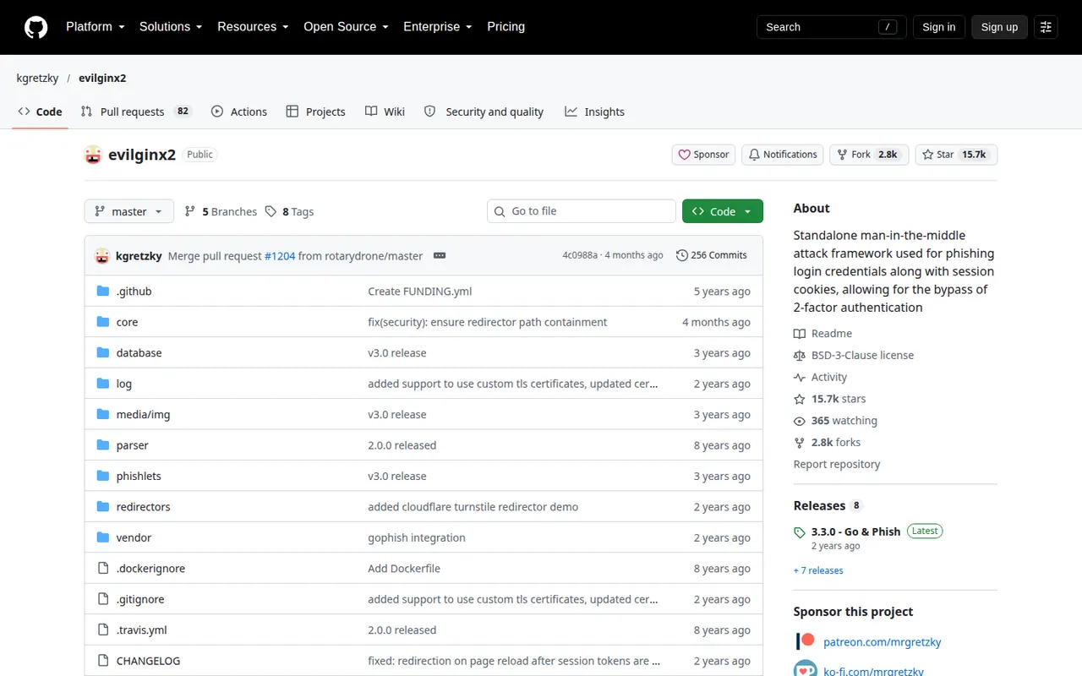Click the header Search field
Screen dimensions: 1082x676
click(x=832, y=27)
